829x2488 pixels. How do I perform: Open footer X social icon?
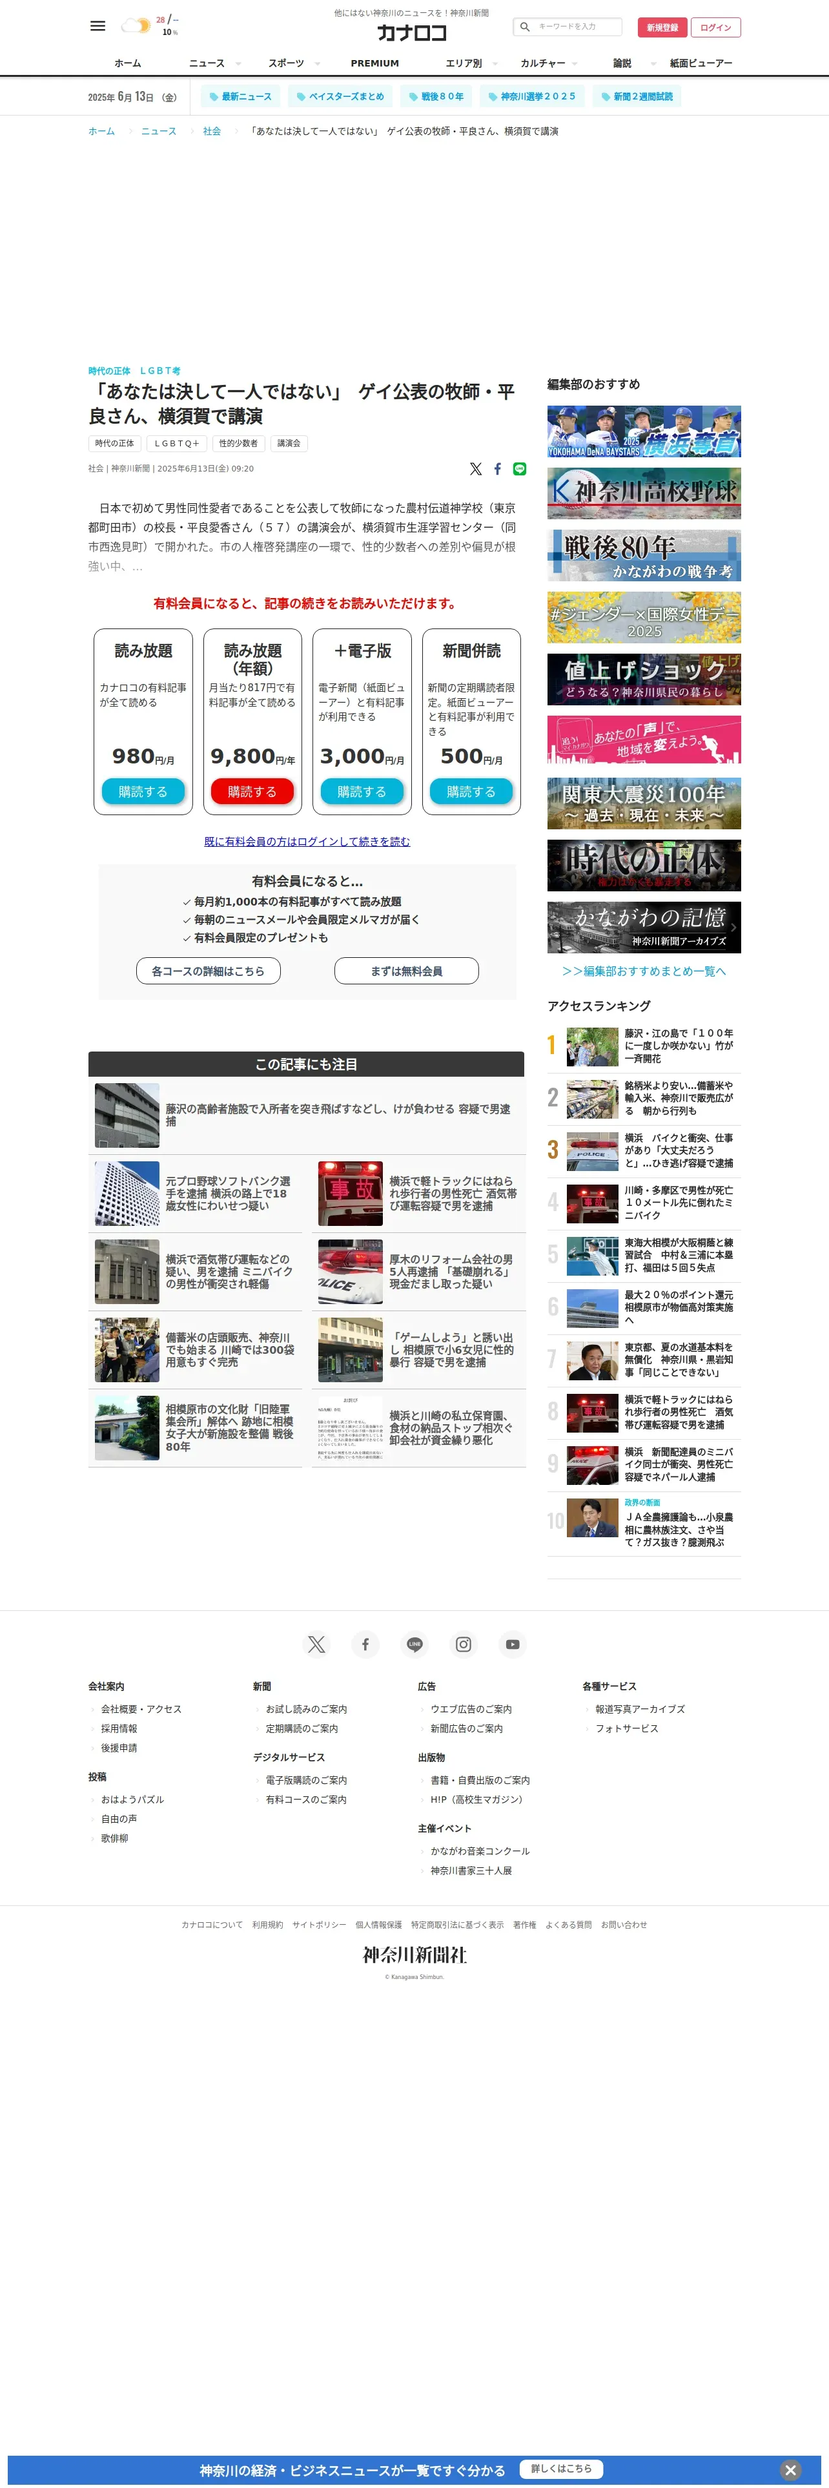tap(316, 1644)
